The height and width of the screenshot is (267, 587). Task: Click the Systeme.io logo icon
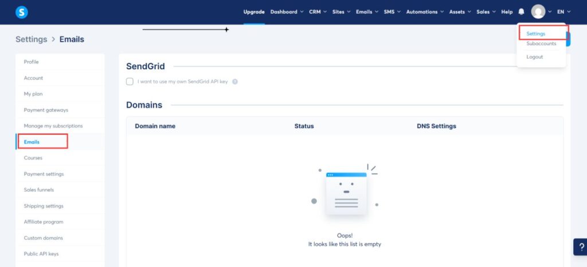22,12
